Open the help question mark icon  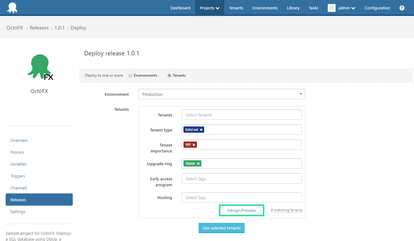[402, 8]
